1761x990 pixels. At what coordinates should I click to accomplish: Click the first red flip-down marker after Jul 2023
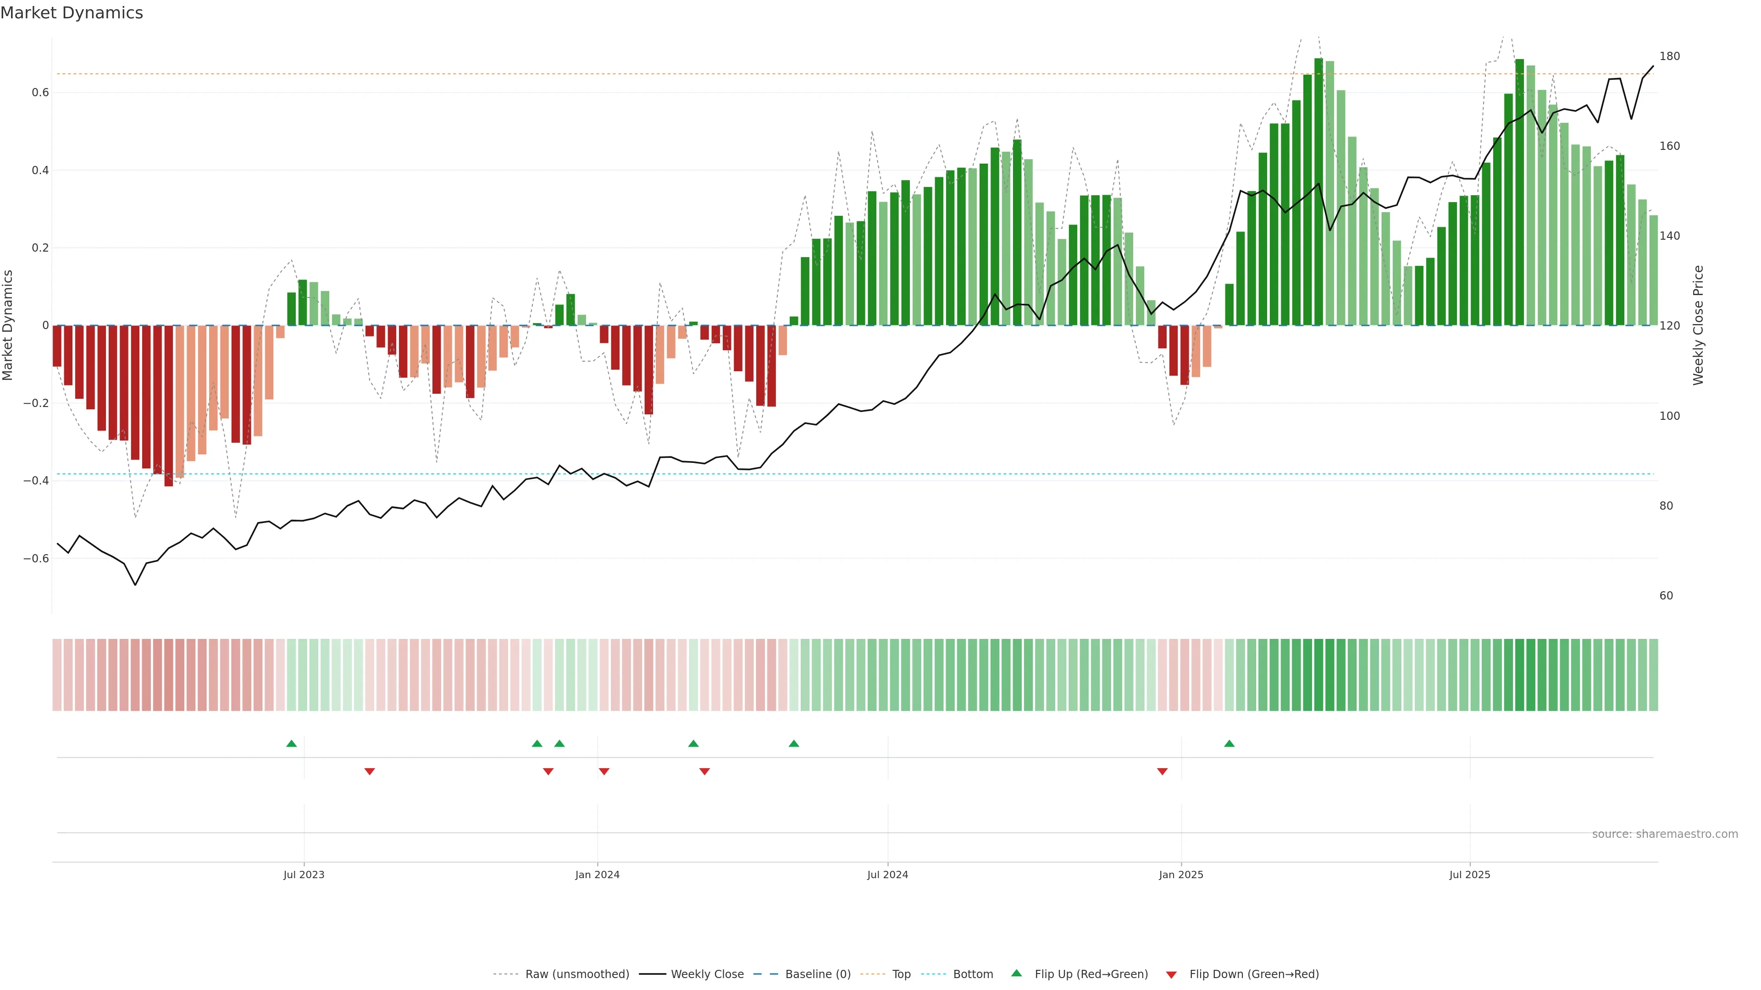coord(370,771)
